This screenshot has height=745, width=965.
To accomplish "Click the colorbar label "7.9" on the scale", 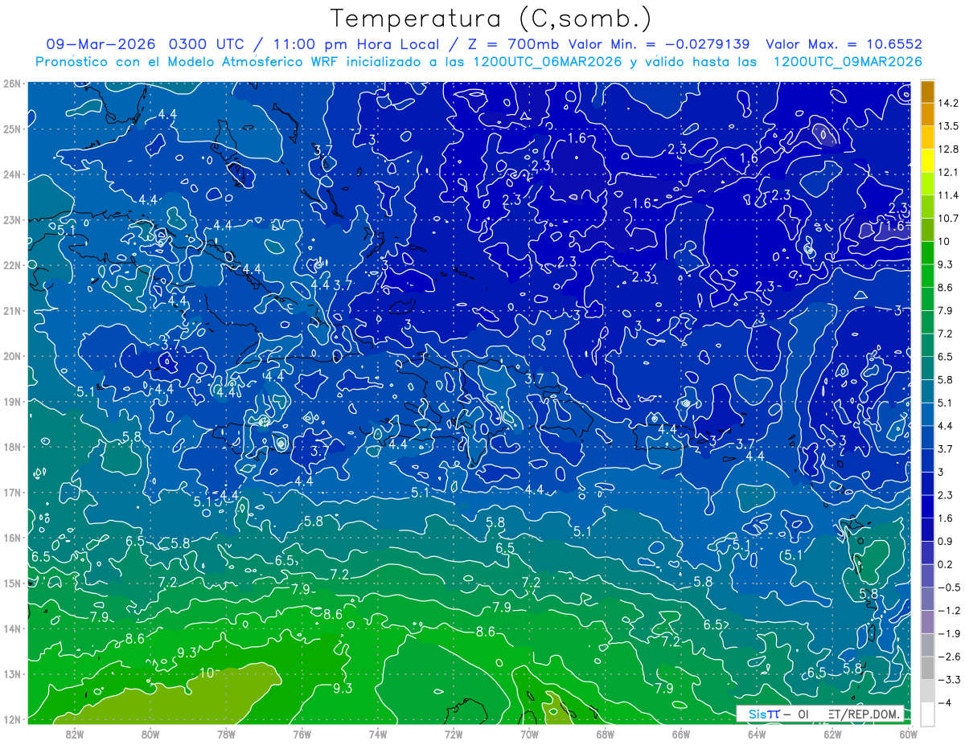I will [x=947, y=310].
